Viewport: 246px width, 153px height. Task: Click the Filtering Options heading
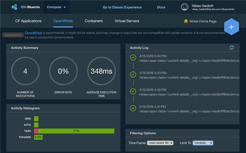143,133
